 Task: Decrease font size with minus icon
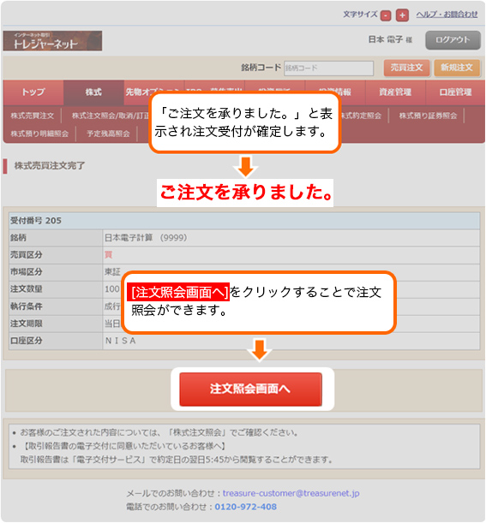click(x=386, y=15)
